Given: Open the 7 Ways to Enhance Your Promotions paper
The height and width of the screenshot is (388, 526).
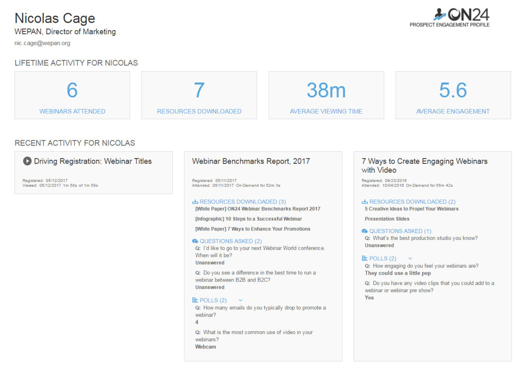Looking at the screenshot, I should [x=252, y=229].
